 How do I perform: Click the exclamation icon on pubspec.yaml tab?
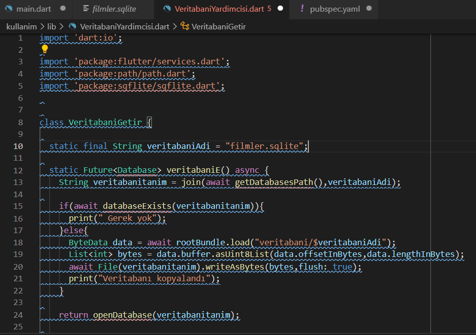click(x=302, y=9)
